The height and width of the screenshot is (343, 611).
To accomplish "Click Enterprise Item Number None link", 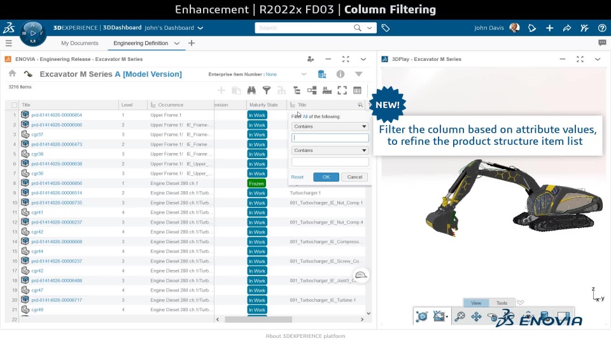I will [x=271, y=74].
